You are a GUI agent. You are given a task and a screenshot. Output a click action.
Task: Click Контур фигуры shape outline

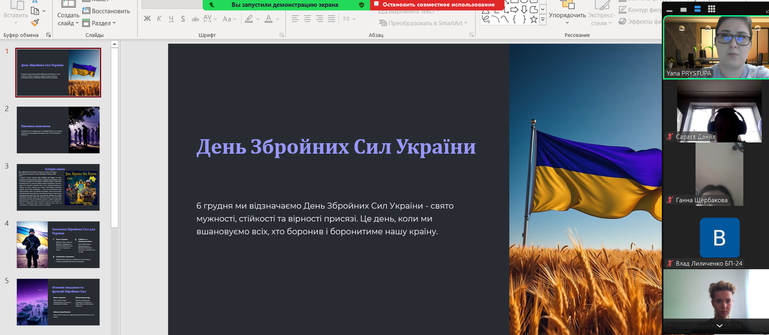tap(640, 10)
